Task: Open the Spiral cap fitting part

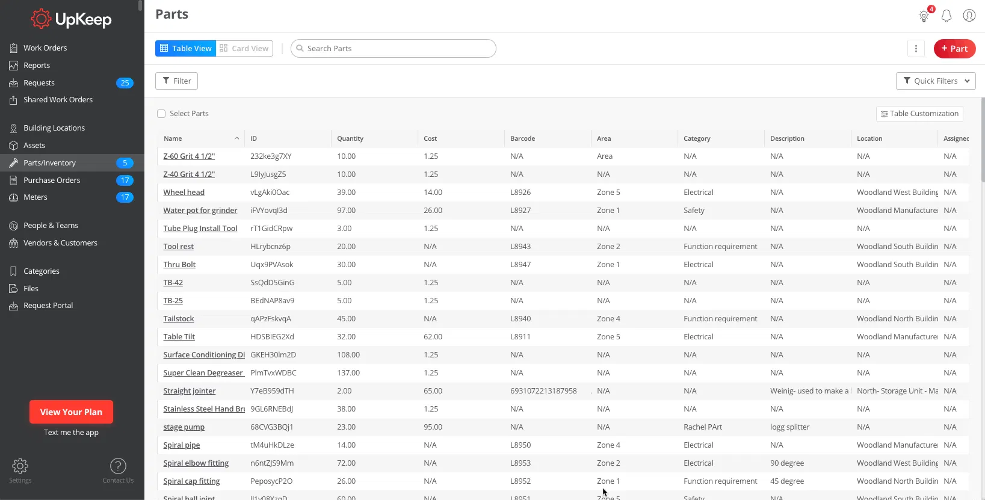Action: [x=191, y=481]
